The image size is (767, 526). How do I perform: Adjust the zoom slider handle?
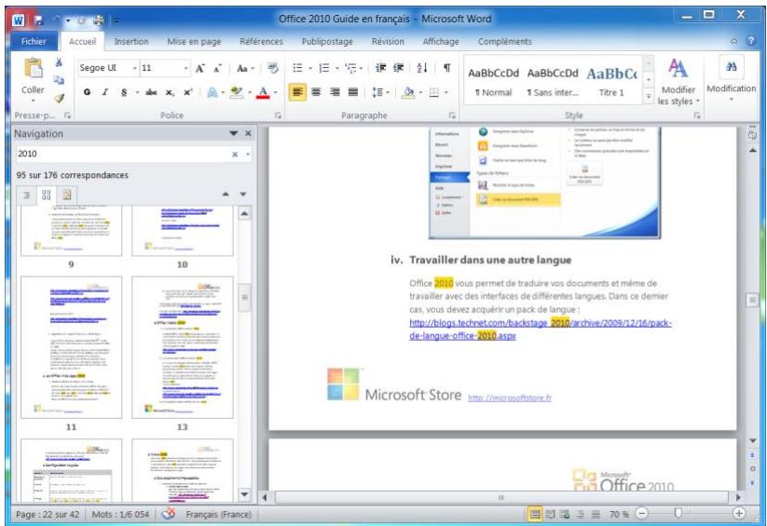click(x=678, y=513)
